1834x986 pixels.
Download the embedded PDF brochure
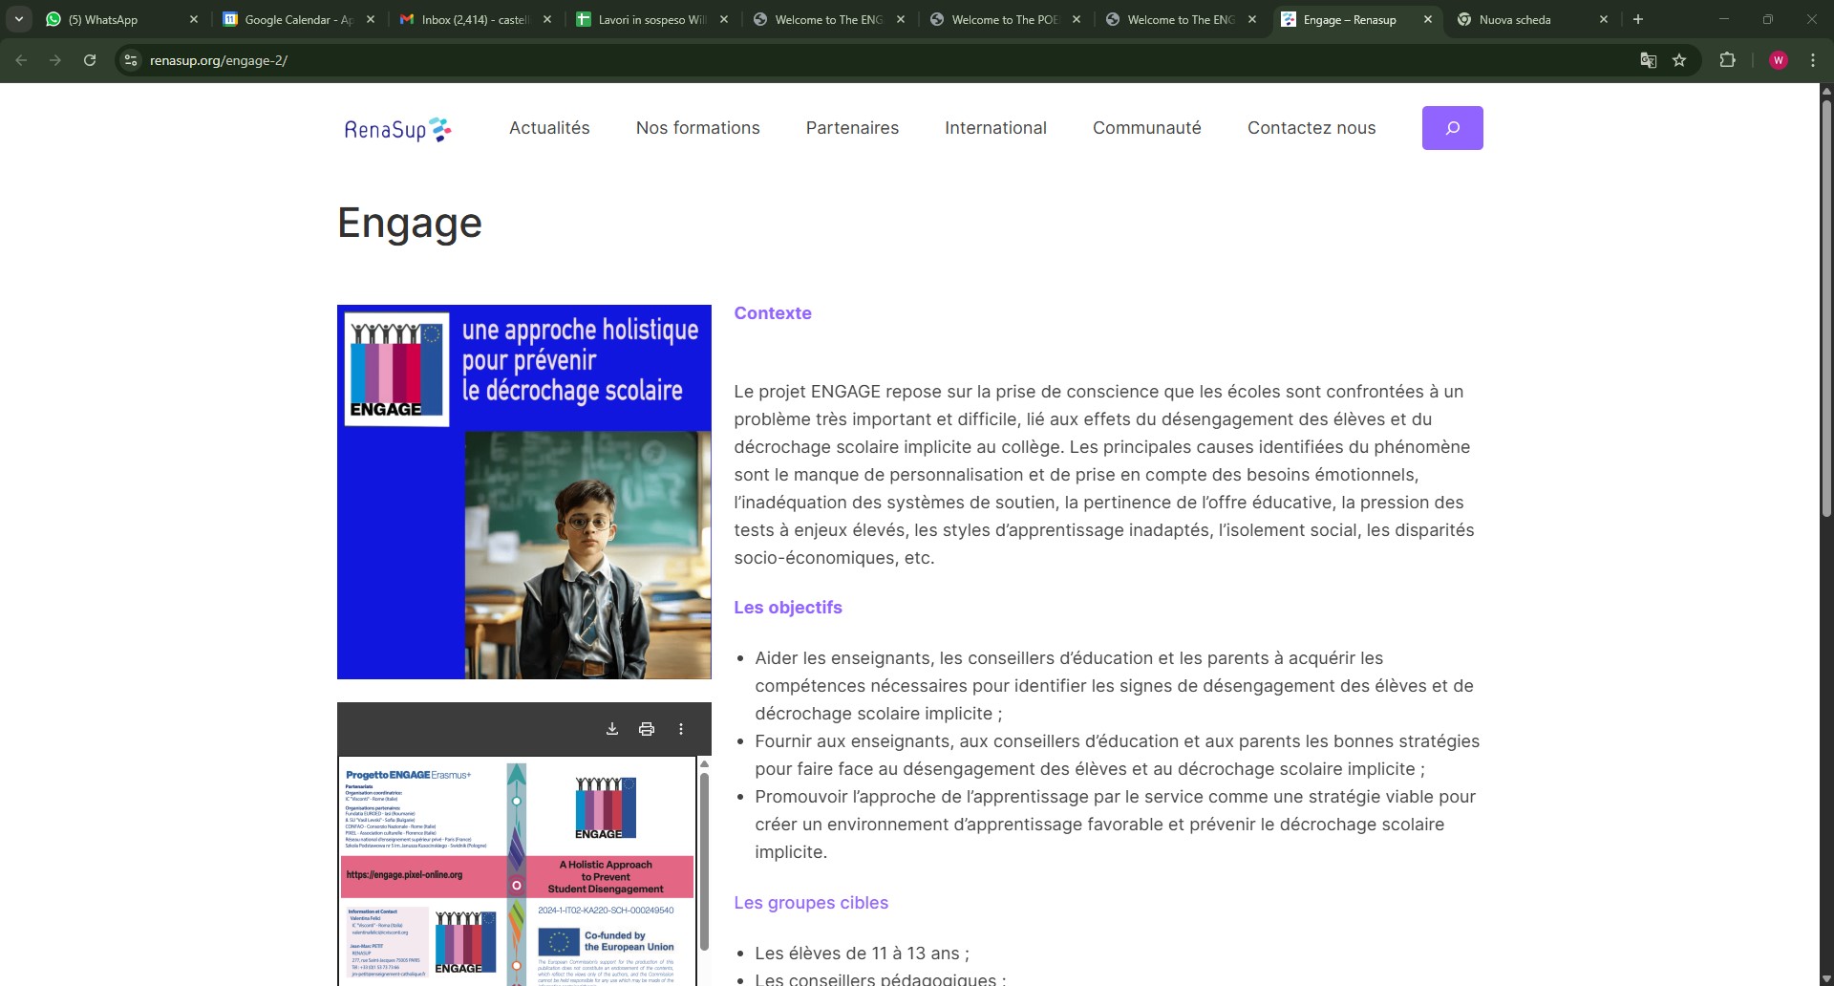pyautogui.click(x=612, y=729)
